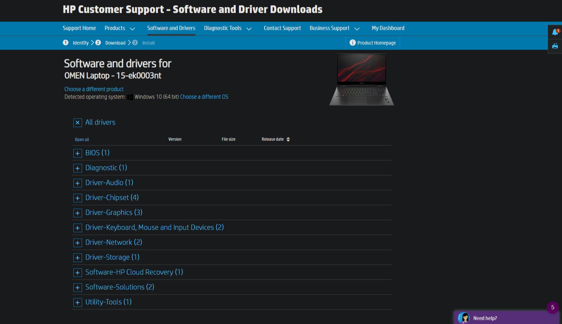Open the Diagnostic Tools dropdown
The image size is (562, 324).
(x=227, y=28)
